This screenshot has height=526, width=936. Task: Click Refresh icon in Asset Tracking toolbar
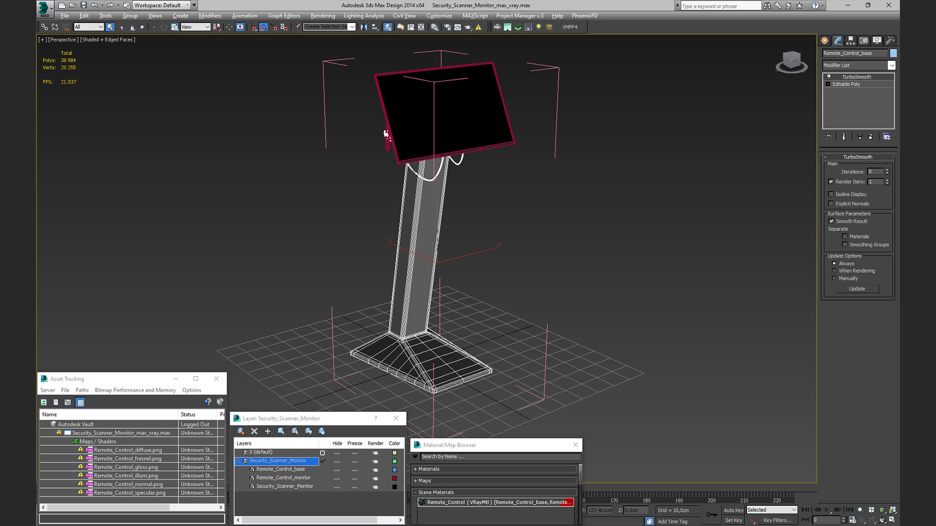tap(44, 402)
